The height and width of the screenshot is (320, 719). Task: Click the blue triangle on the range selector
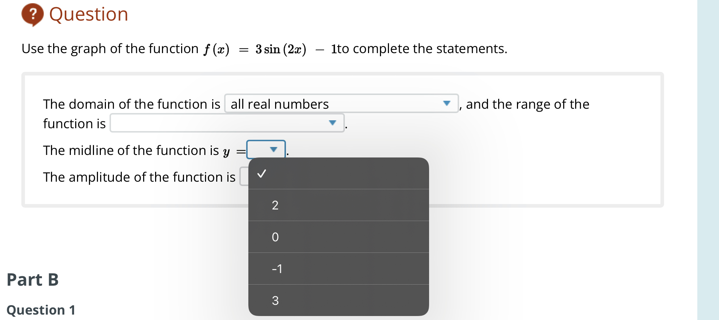333,124
